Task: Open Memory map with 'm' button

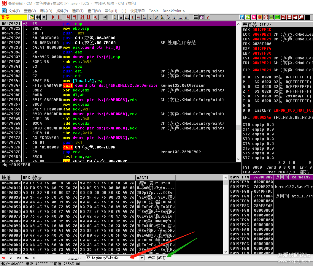Action: [x=127, y=17]
